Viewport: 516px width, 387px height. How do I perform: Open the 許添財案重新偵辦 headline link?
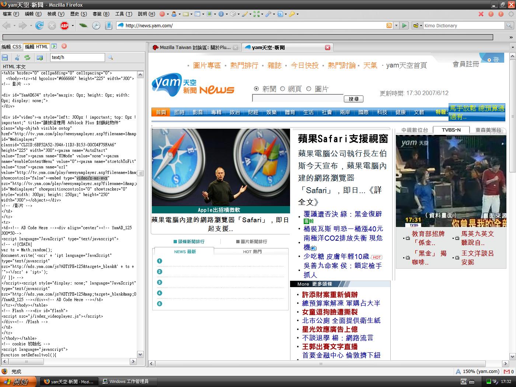[330, 294]
